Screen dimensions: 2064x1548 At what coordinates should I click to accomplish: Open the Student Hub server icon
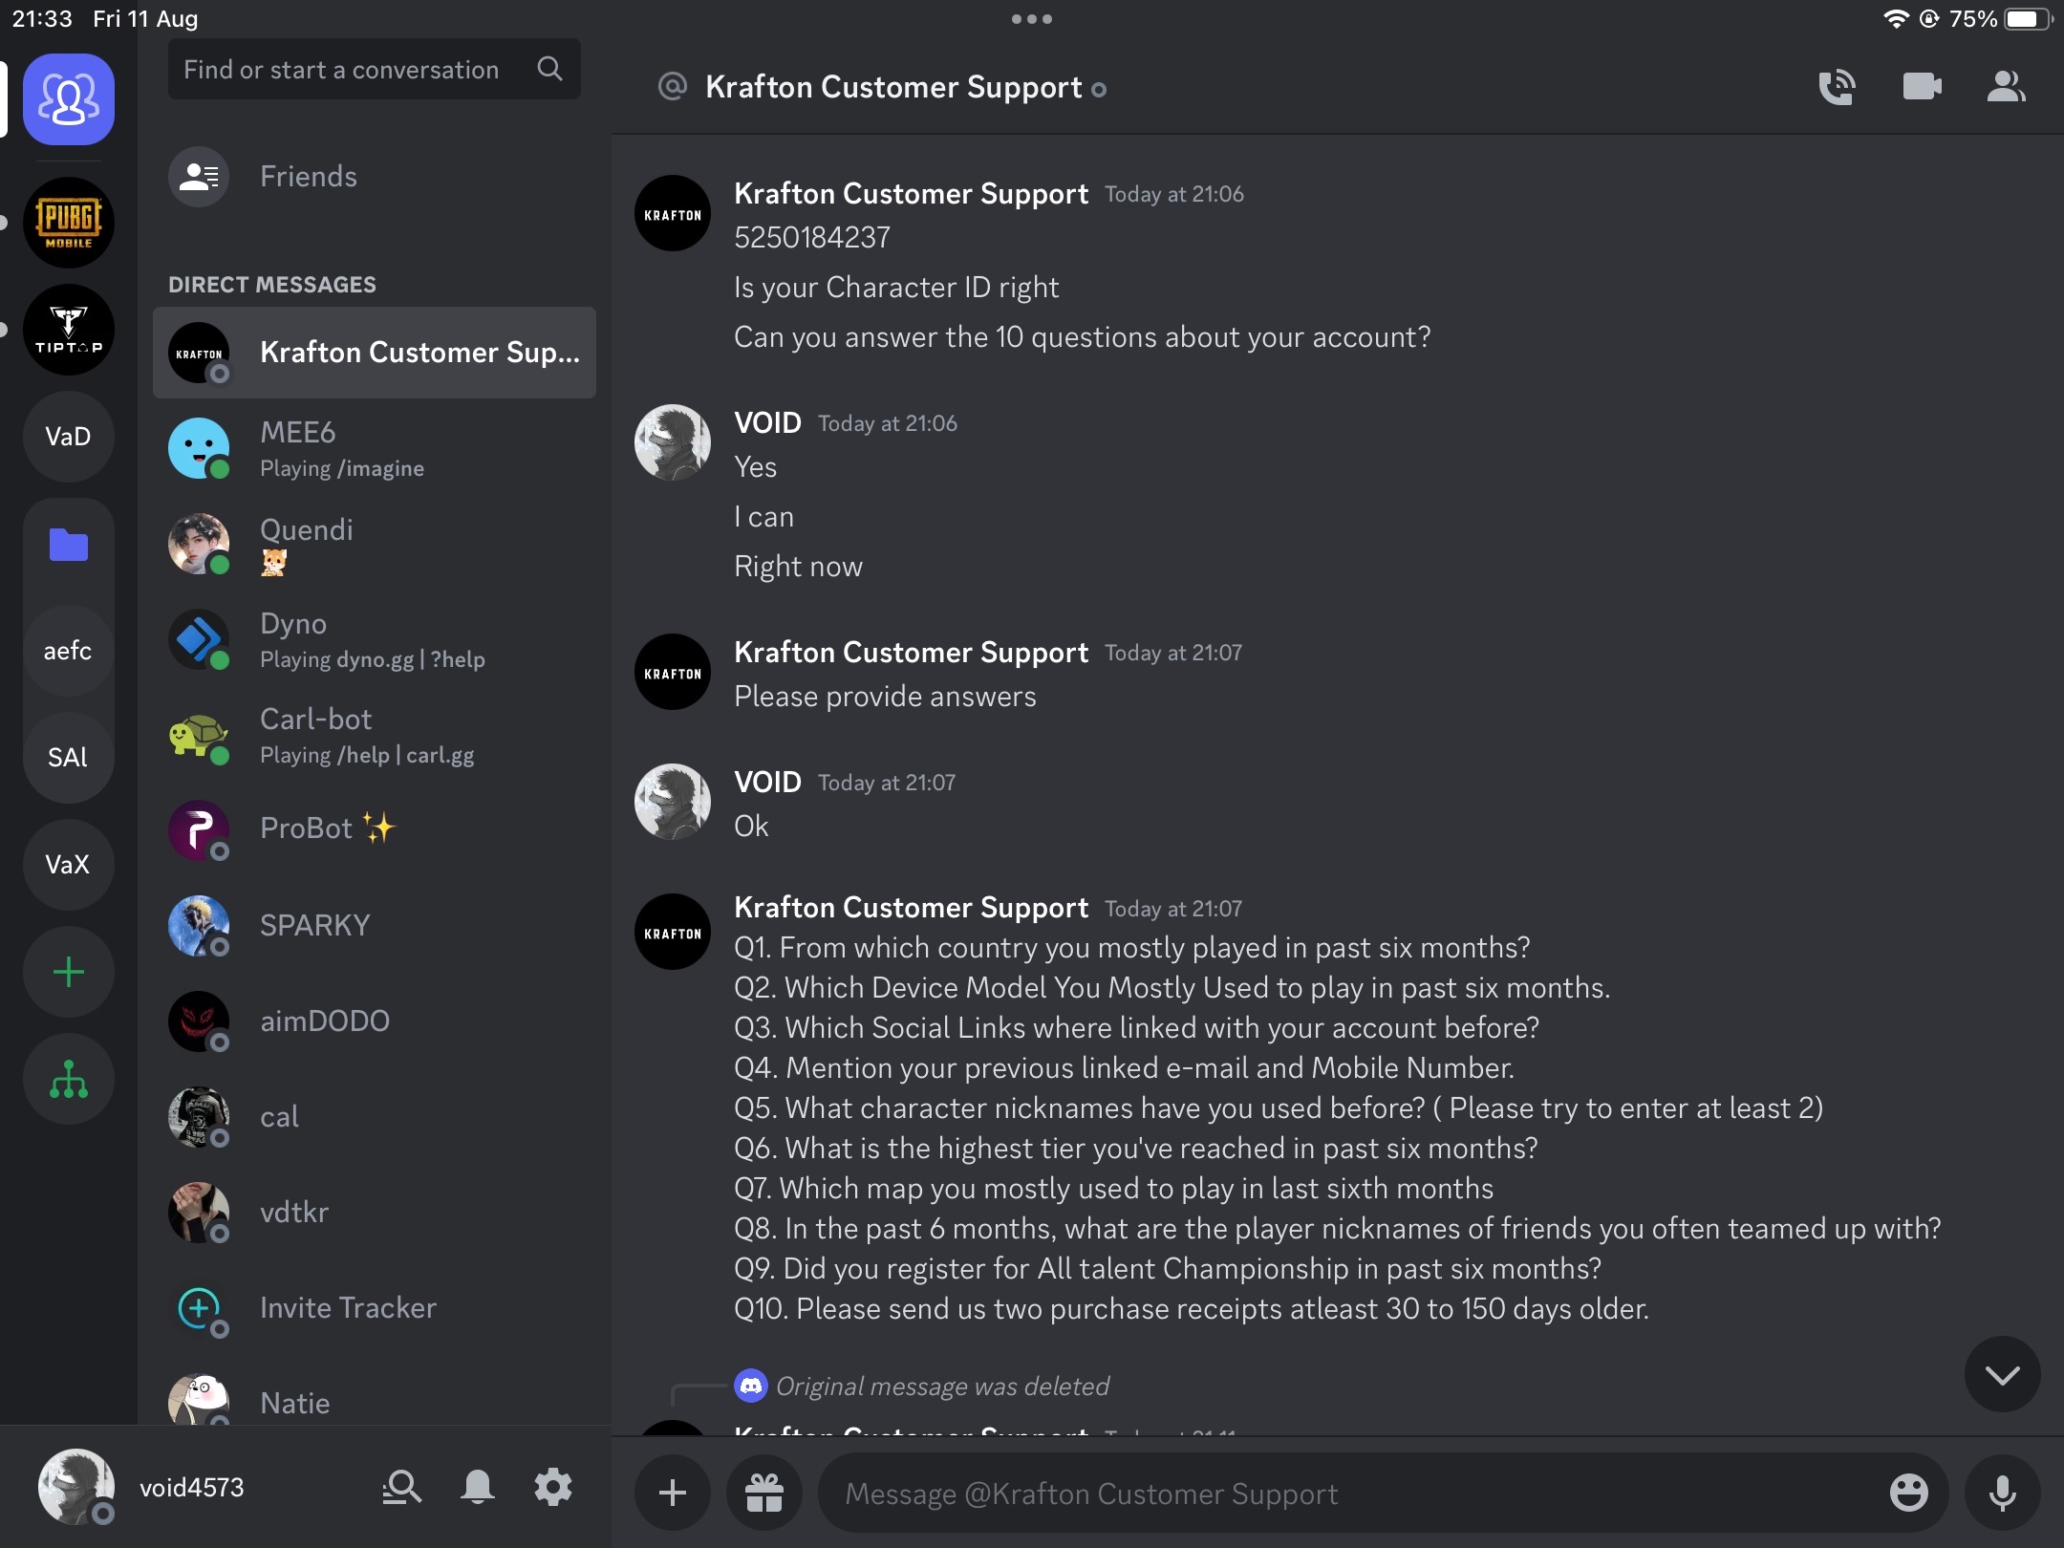(69, 1080)
